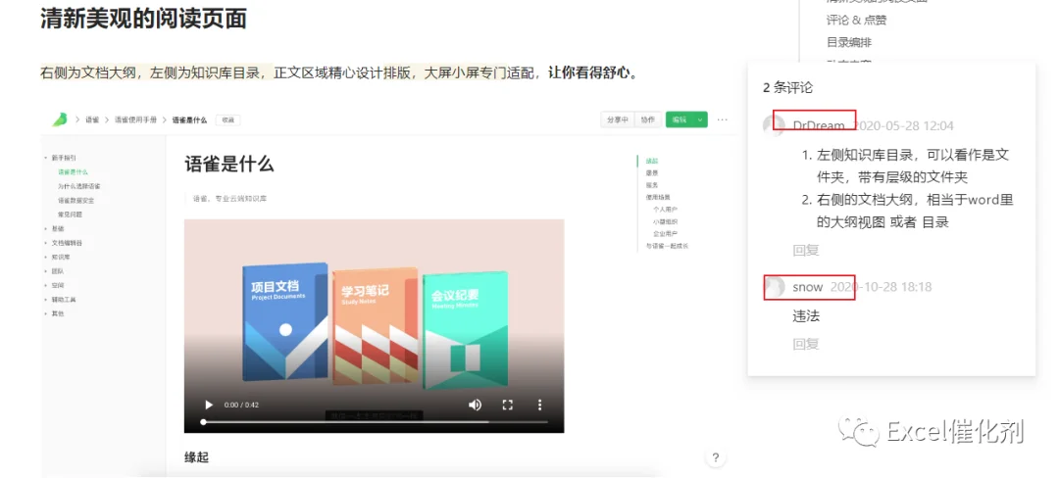Open 评论 & 点赞 in the page outline
The height and width of the screenshot is (478, 1059).
click(856, 21)
